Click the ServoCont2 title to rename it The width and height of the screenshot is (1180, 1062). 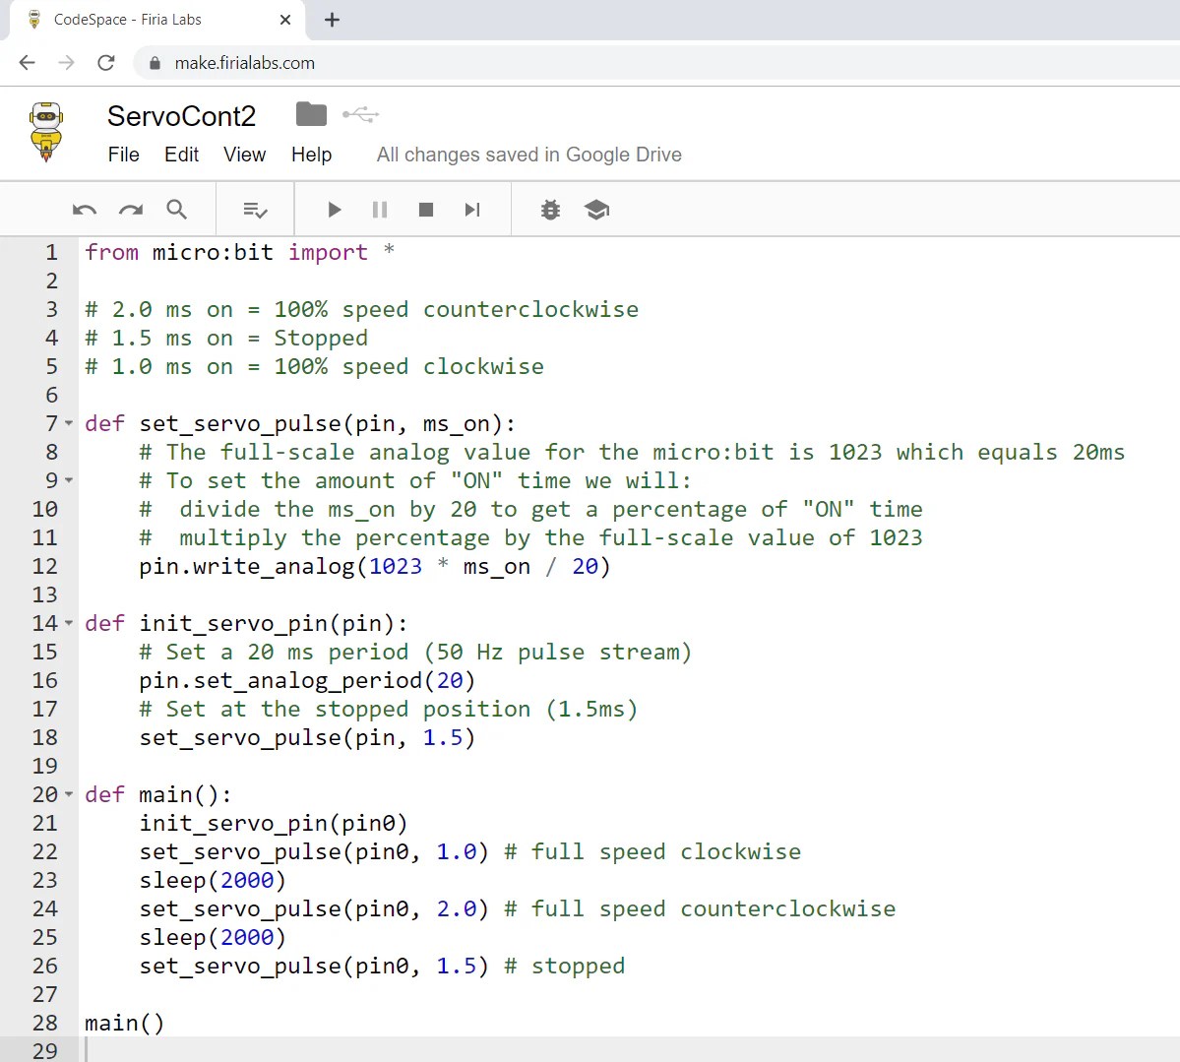tap(181, 116)
